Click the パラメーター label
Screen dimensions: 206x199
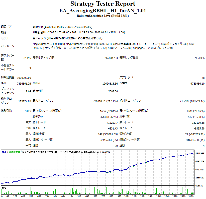[x=9, y=46]
